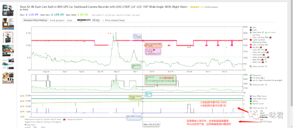Image resolution: width=293 pixels, height=128 pixels.
Task: Toggle the Sales Rank series in chart legend
Action: [256, 32]
